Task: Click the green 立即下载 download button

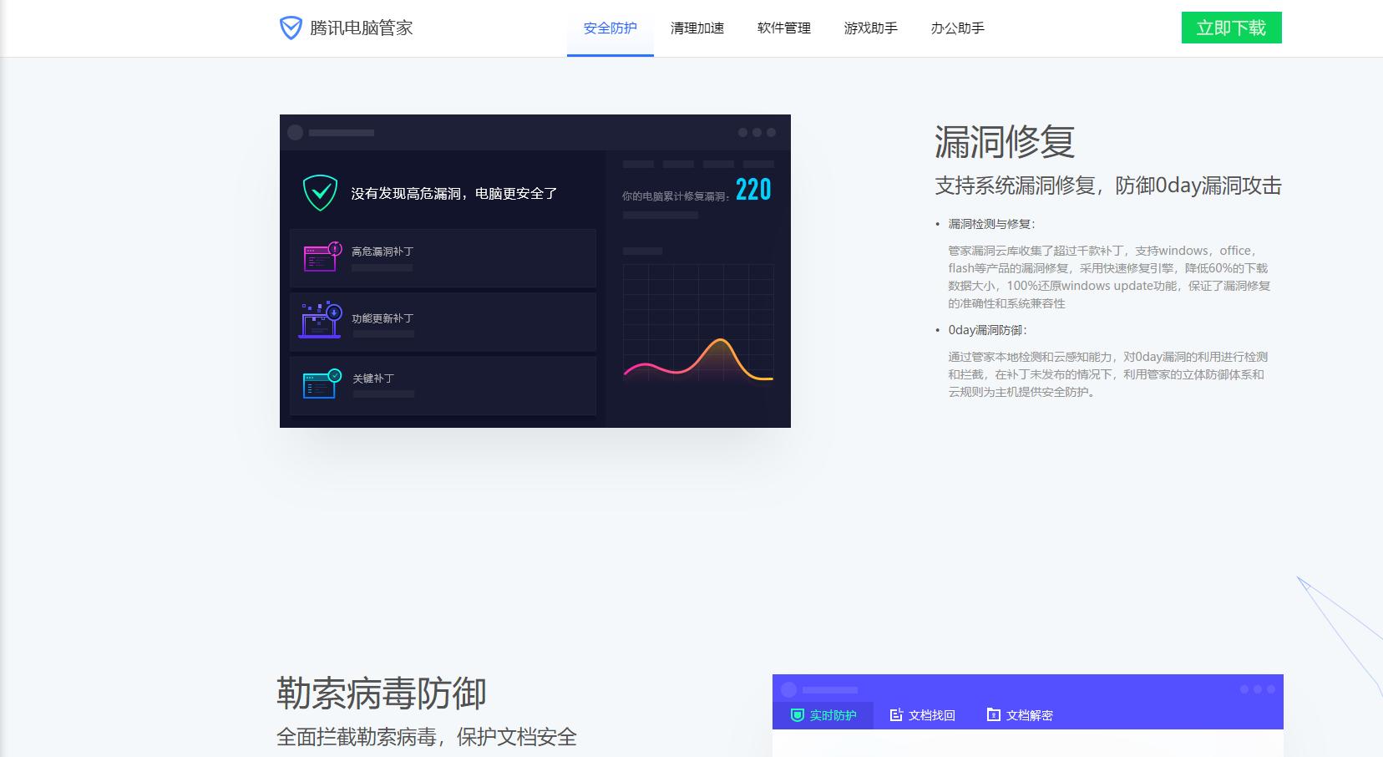Action: [1231, 28]
